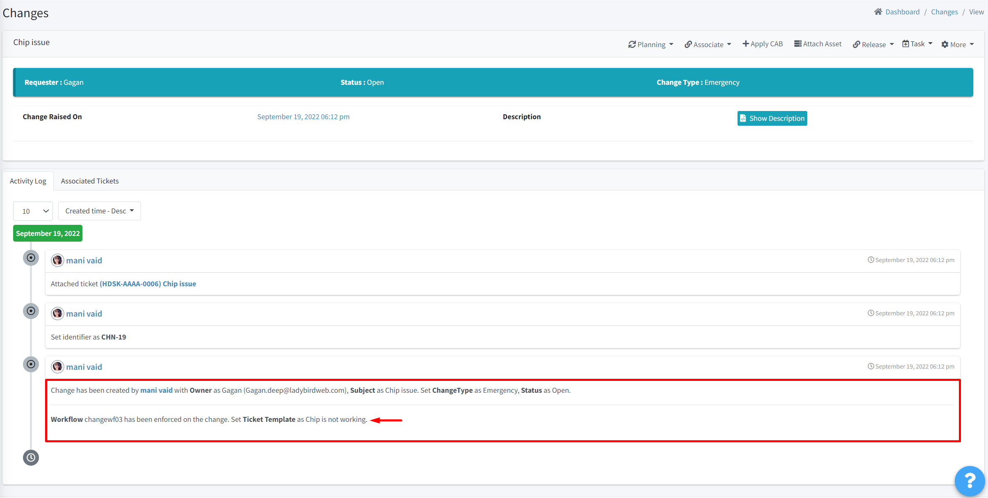This screenshot has width=988, height=498.
Task: Click the Task calendar icon
Action: point(906,43)
